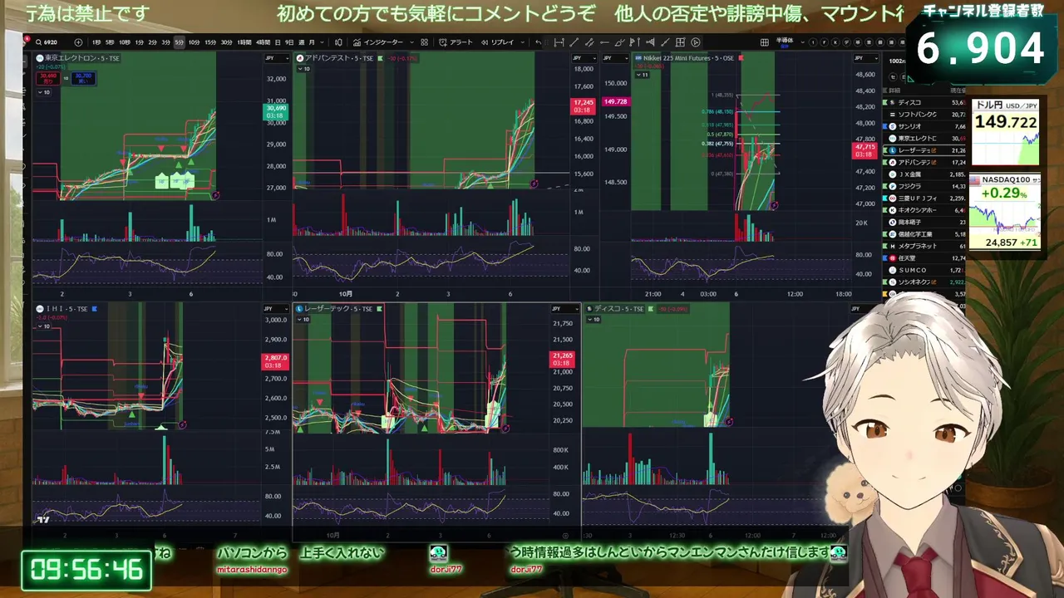Viewport: 1064px width, 598px height.
Task: Select the parallel channel drawing tool
Action: pyautogui.click(x=589, y=42)
